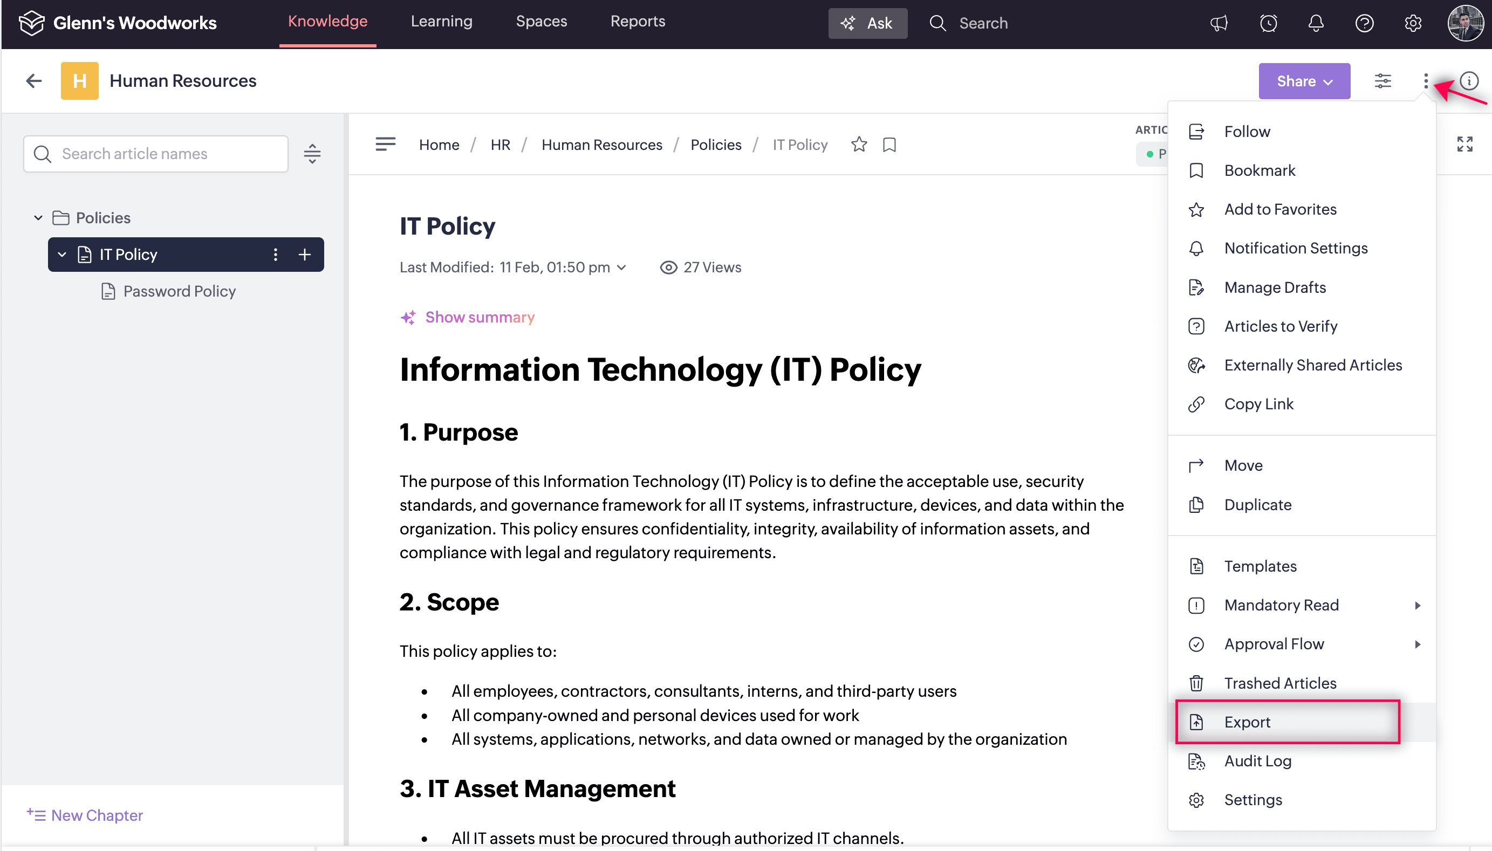
Task: Choose Mandatory Read menu entry
Action: pyautogui.click(x=1281, y=605)
